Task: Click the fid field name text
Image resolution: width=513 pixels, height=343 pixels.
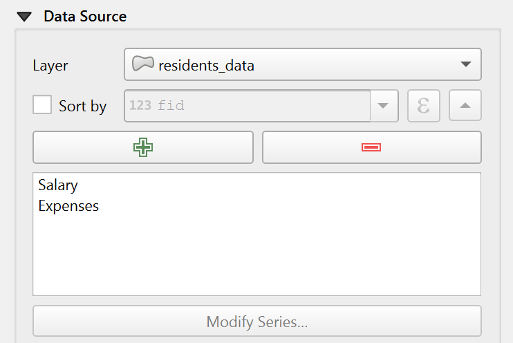Action: click(x=171, y=106)
